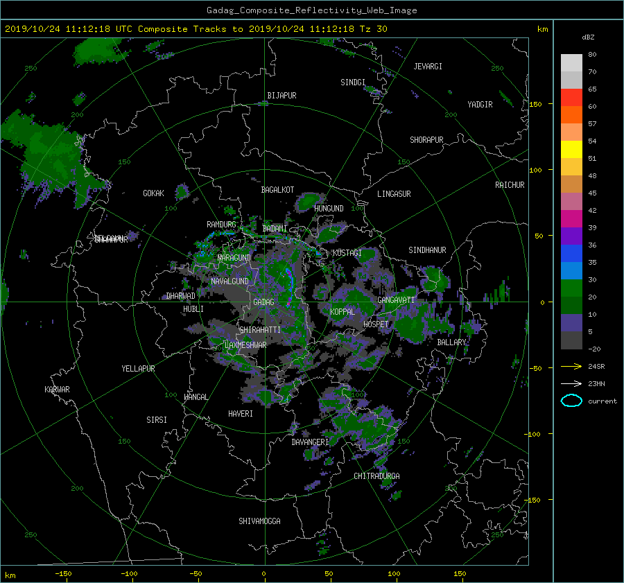
Task: Click the NAVALGUND label
Action: click(x=229, y=281)
